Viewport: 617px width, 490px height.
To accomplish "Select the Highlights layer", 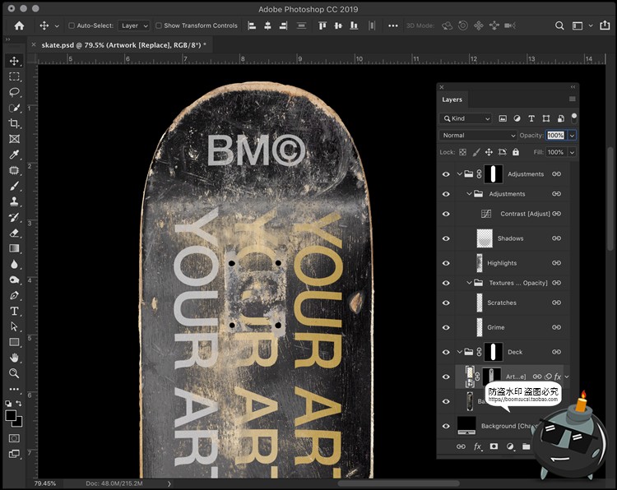I will pos(502,263).
